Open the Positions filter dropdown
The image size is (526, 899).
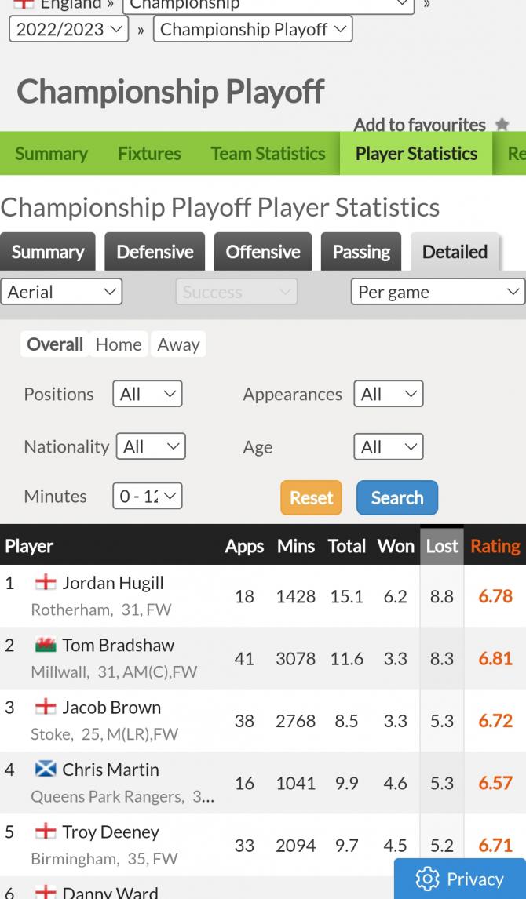point(148,394)
